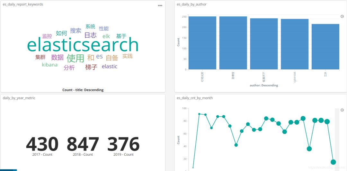This screenshot has width=347, height=171.
Task: Select the 'kibana' tag in word cloud
Action: click(49, 65)
